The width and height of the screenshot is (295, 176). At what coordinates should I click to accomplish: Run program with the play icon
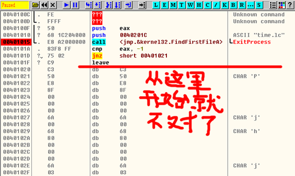point(66,5)
